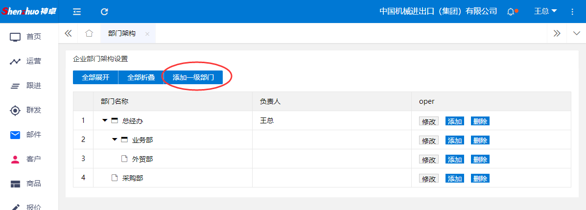Delete the 采购部 department row
This screenshot has height=210, width=586.
coord(480,179)
